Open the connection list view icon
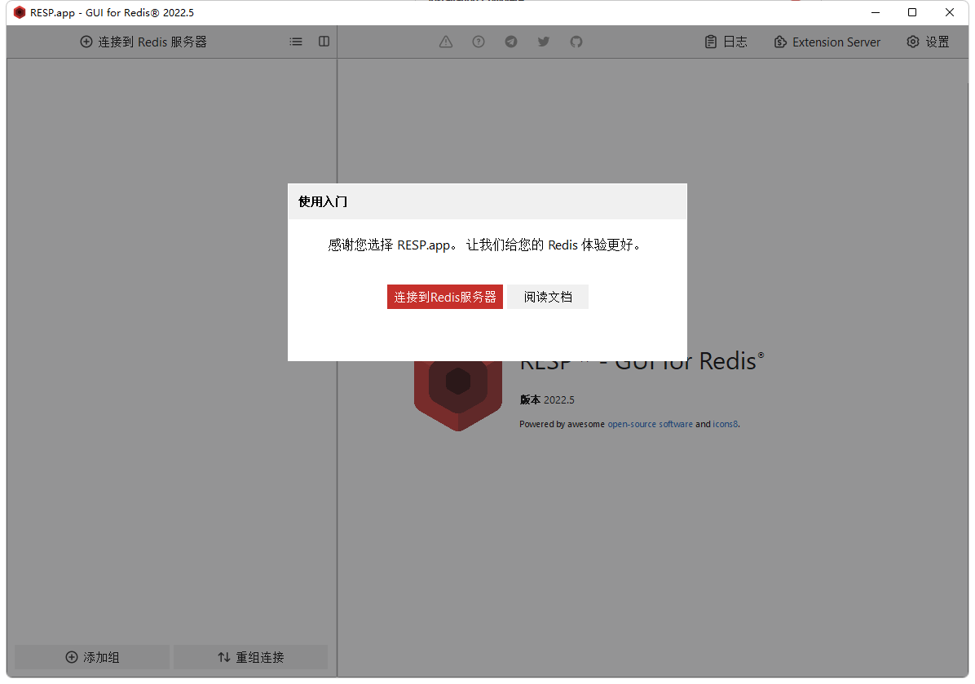Image resolution: width=975 pixels, height=684 pixels. pyautogui.click(x=296, y=42)
